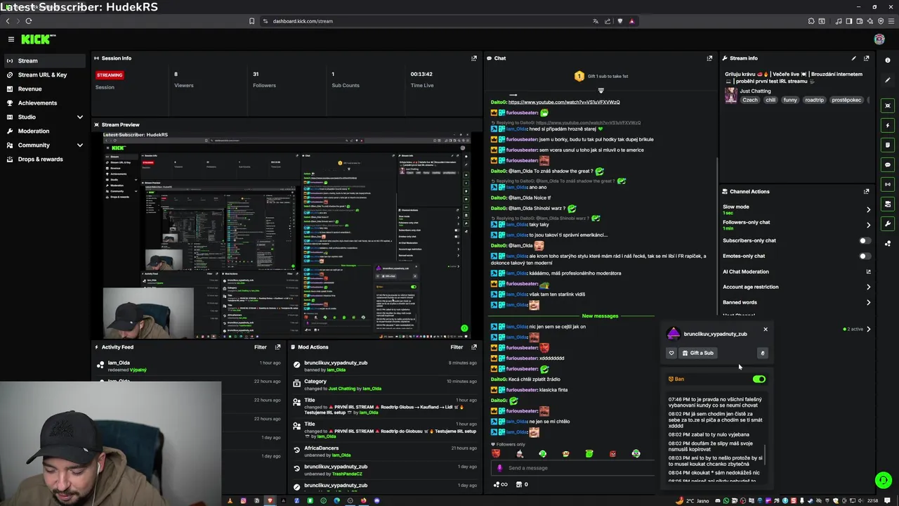Image resolution: width=899 pixels, height=506 pixels.
Task: Click the Just Chatting category thumbnail
Action: [x=730, y=95]
